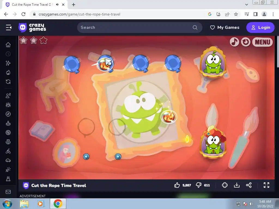Viewport: 279px width, 209px height.
Task: Close the Cut the Rope tab
Action: tap(63, 5)
